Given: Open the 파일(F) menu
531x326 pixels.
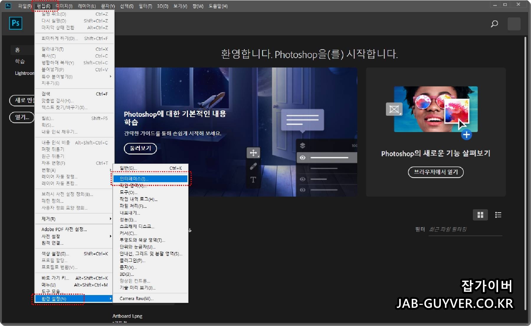Looking at the screenshot, I should [x=25, y=6].
